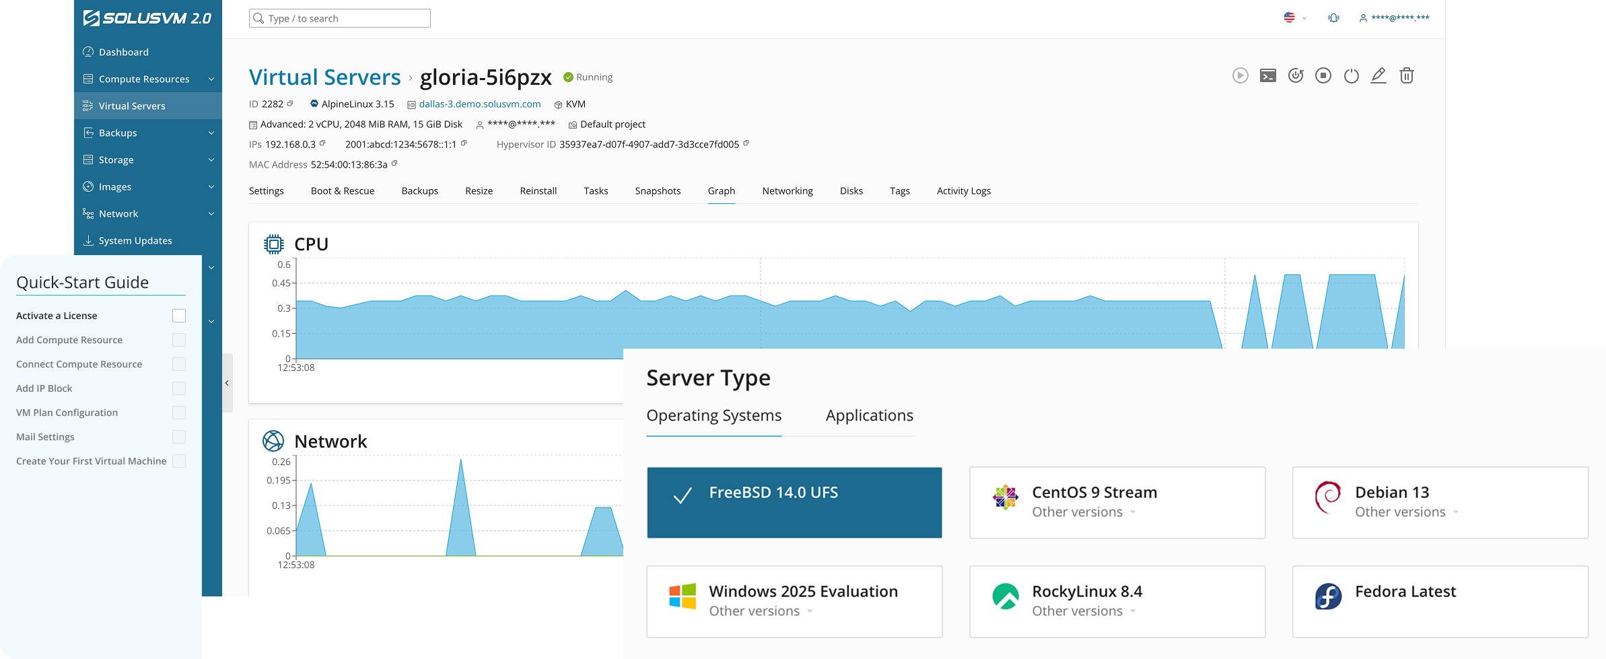Open the dallas-3.demo.solusvm.com link
The height and width of the screenshot is (659, 1606).
tap(480, 104)
